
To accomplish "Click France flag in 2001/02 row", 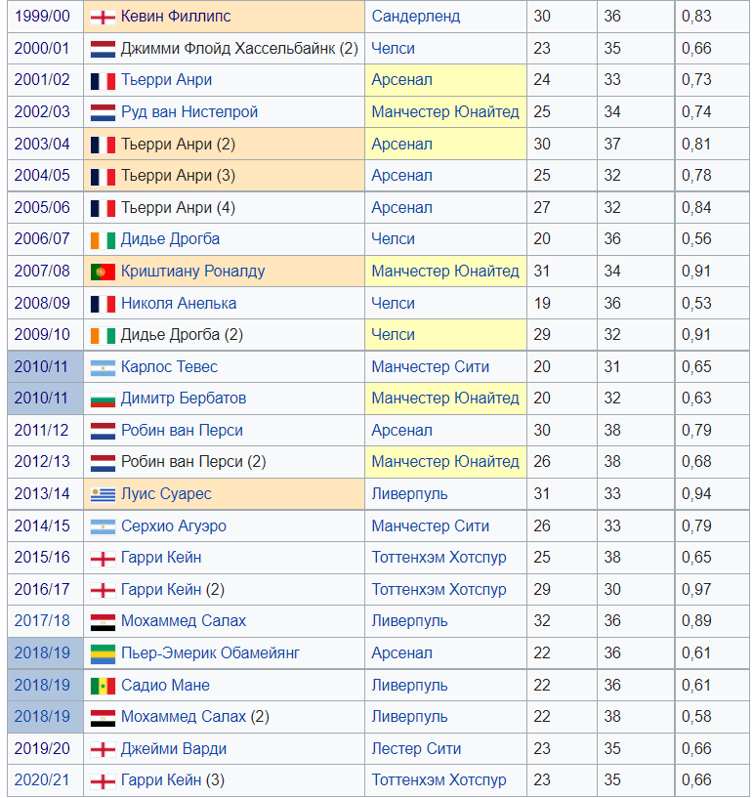I will pyautogui.click(x=103, y=81).
